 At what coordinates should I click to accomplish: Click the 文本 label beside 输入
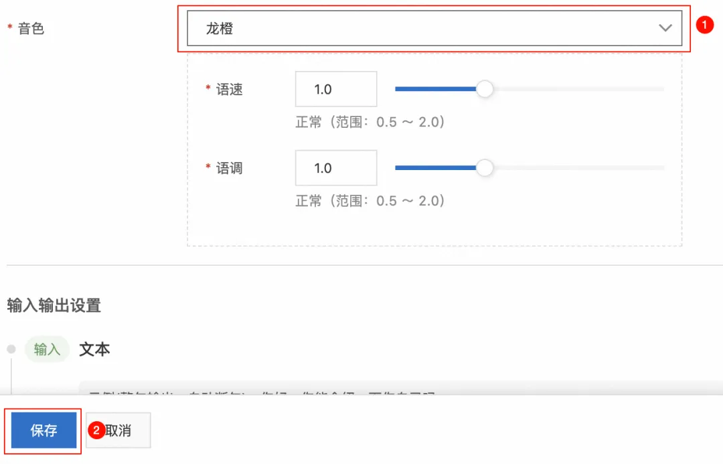[x=94, y=350]
